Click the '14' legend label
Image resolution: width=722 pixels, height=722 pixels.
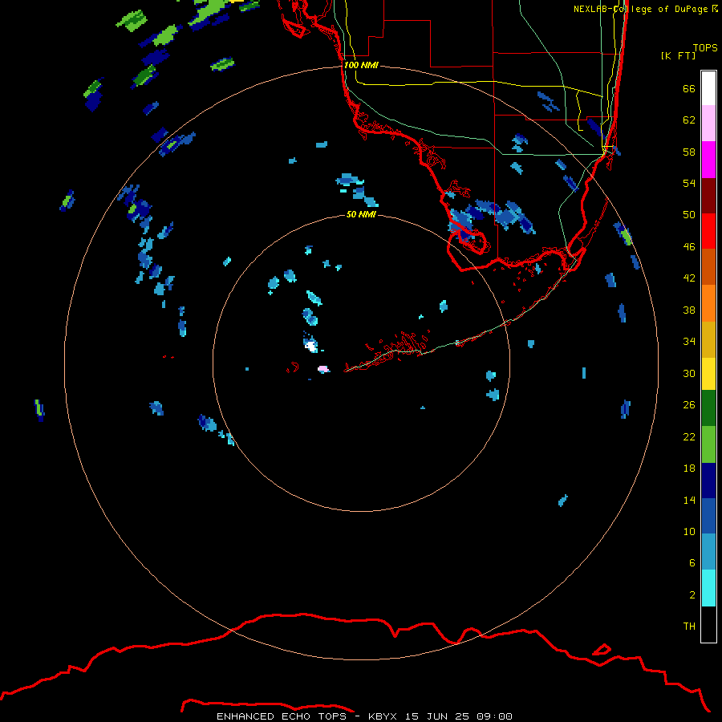(x=689, y=500)
